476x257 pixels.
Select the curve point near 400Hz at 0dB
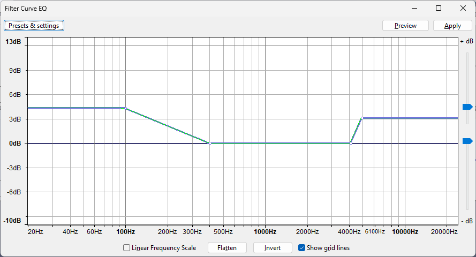(x=210, y=143)
